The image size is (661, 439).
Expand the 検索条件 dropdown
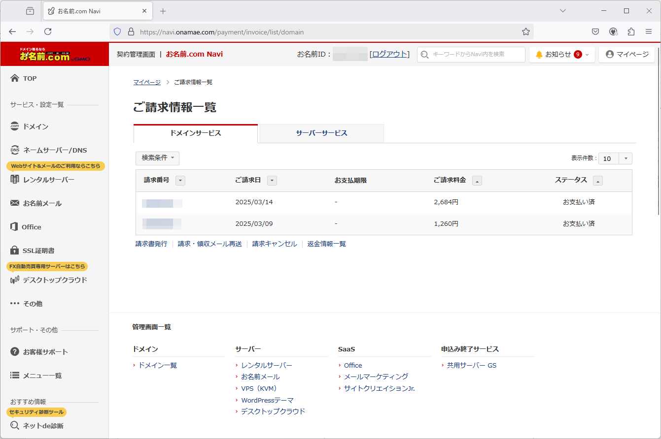(157, 158)
